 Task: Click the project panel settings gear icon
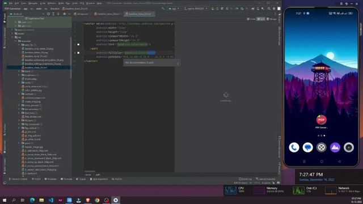pyautogui.click(x=64, y=14)
